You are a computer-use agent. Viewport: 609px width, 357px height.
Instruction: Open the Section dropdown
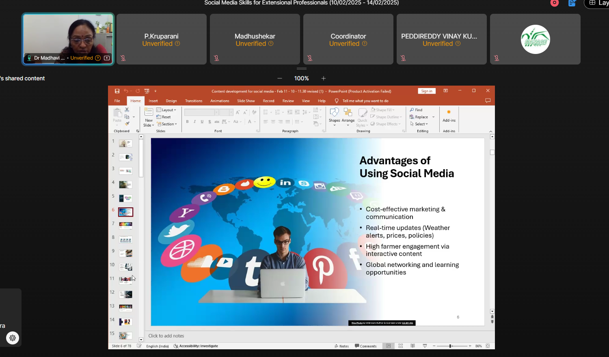click(x=167, y=124)
